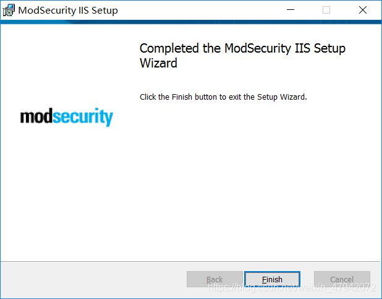Viewport: 382px width, 299px height.
Task: Click the grey footer area left of Back
Action: click(93, 279)
